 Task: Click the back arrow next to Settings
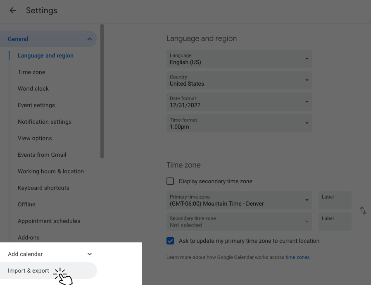click(13, 11)
